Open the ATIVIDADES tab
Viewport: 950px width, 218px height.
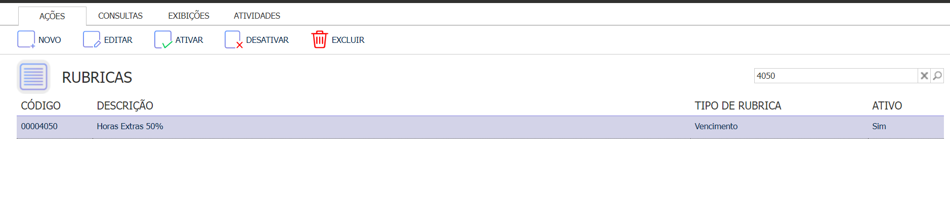pyautogui.click(x=257, y=16)
